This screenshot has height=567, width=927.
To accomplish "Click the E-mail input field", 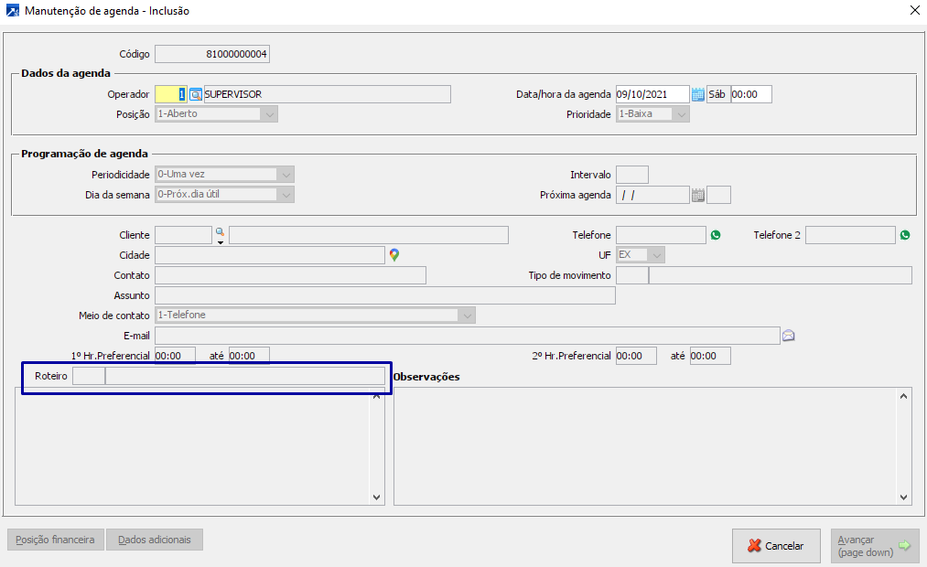I will point(467,335).
